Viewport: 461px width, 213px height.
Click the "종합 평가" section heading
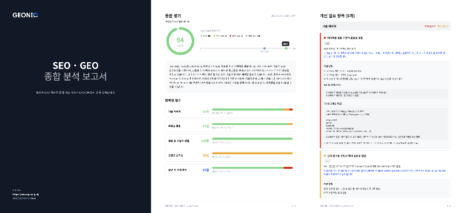173,16
